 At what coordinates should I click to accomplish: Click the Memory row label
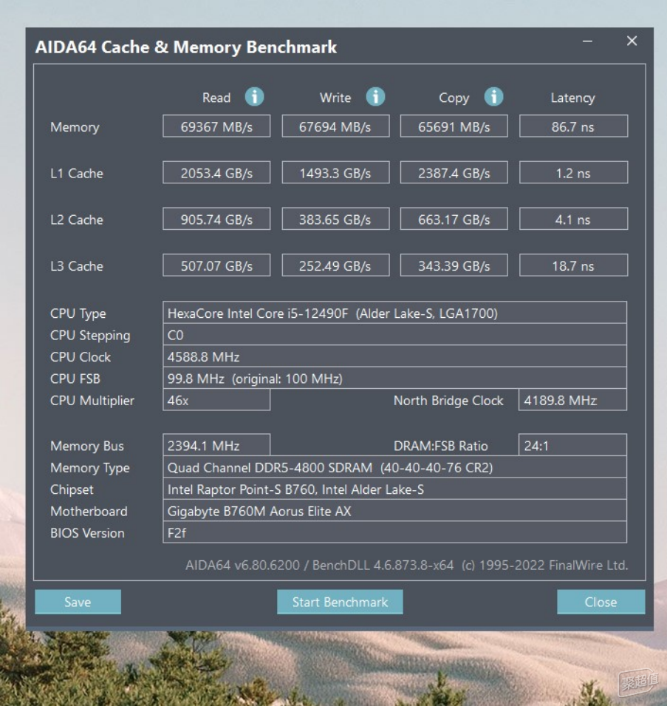75,127
